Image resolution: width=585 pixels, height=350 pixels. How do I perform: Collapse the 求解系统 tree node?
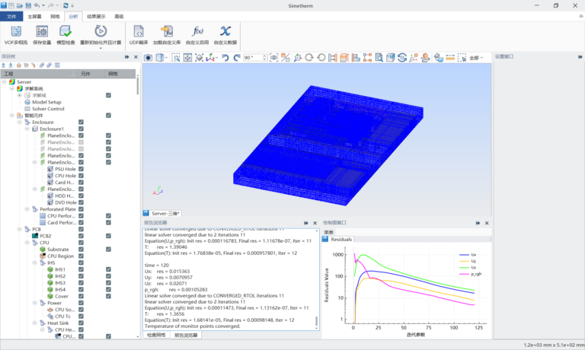[12, 89]
